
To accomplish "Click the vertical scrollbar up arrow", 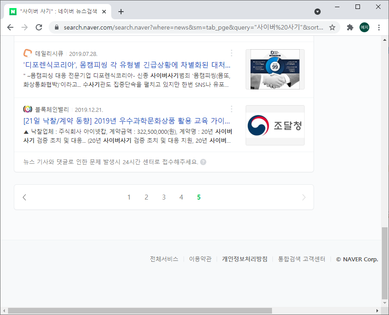I will tap(385, 40).
